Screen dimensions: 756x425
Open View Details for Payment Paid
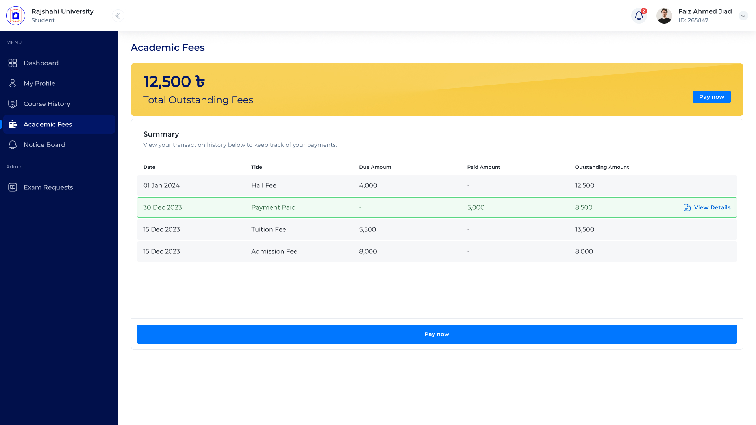pyautogui.click(x=712, y=207)
